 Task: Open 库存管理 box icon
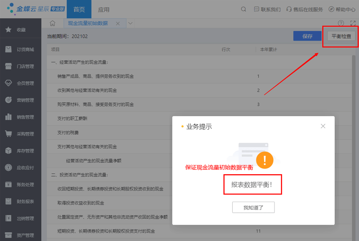(8, 151)
